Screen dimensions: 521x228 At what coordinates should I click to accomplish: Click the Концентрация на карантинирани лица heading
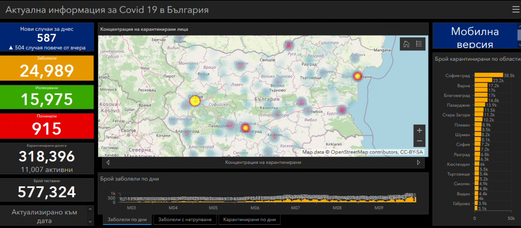(144, 29)
